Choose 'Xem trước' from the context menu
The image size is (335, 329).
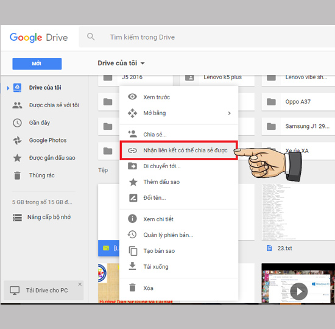[179, 97]
